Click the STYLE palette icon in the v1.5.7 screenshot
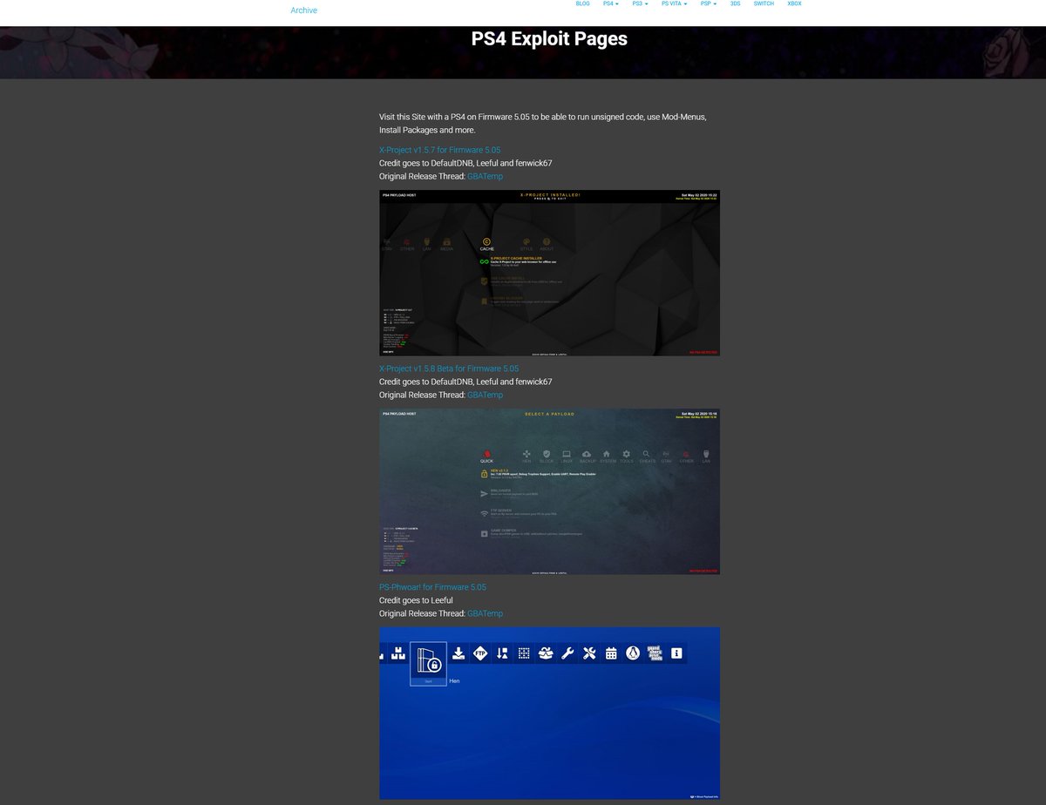 526,242
